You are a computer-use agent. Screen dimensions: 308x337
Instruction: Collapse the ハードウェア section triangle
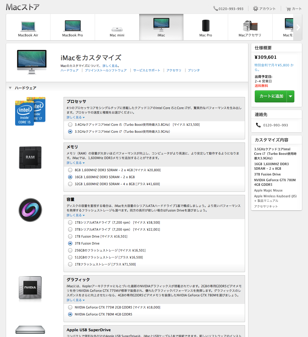click(x=10, y=88)
